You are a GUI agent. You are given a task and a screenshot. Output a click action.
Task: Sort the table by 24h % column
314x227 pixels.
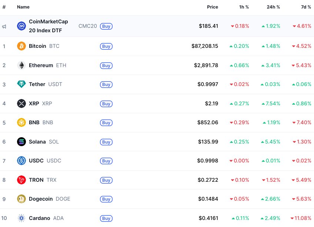click(x=273, y=7)
